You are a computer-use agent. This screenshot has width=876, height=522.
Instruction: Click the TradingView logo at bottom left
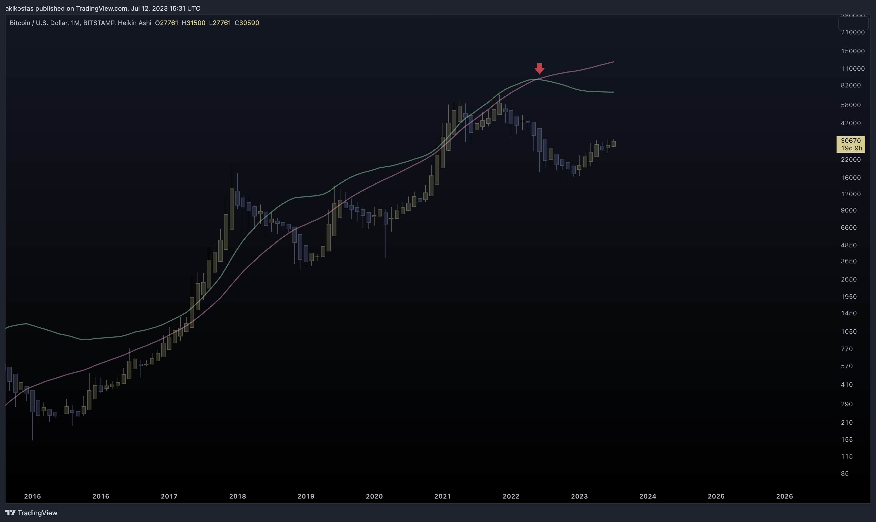tap(31, 512)
